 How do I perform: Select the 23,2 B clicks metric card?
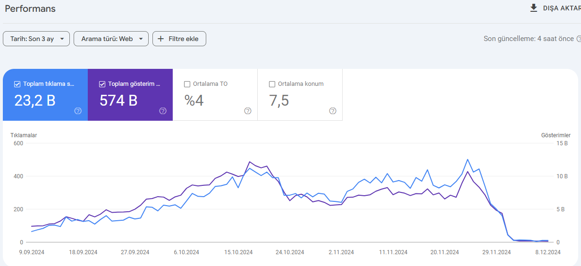[45, 95]
